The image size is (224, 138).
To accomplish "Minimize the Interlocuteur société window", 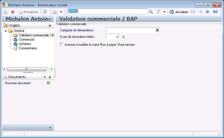I will coord(199,5).
